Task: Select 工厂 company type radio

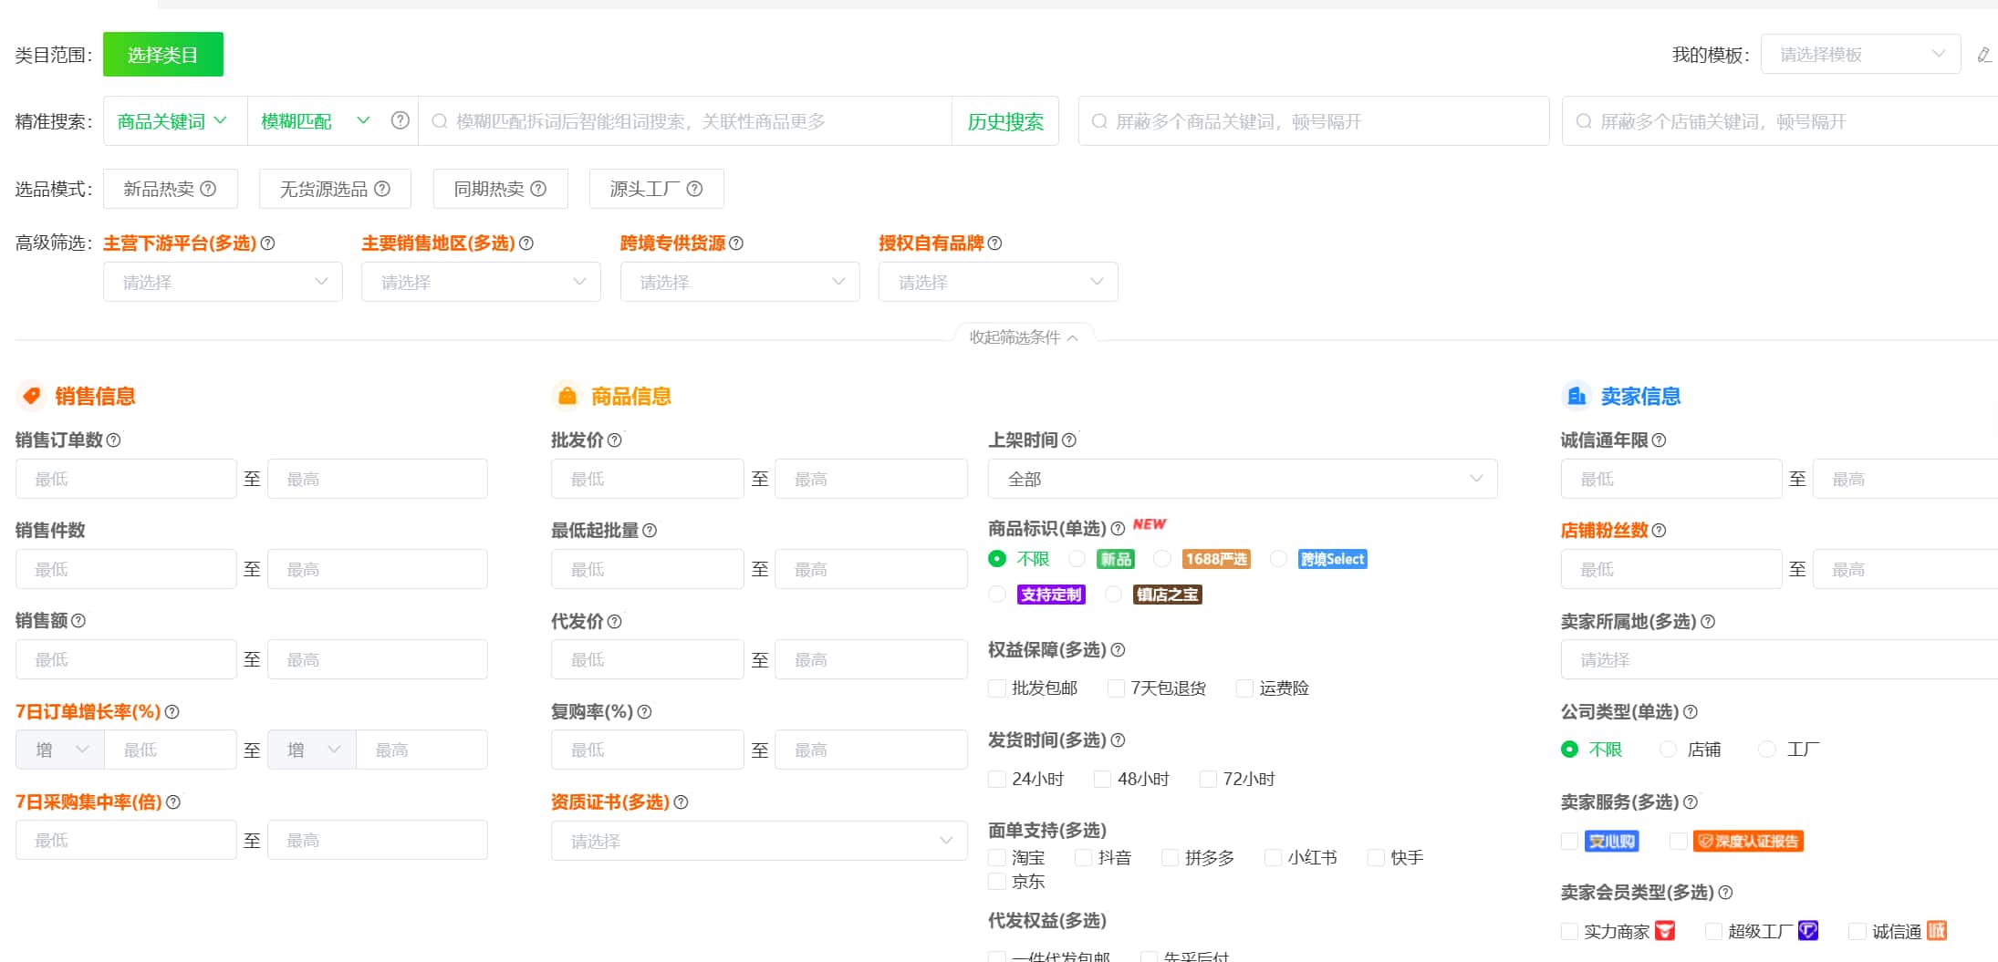Action: pos(1767,750)
